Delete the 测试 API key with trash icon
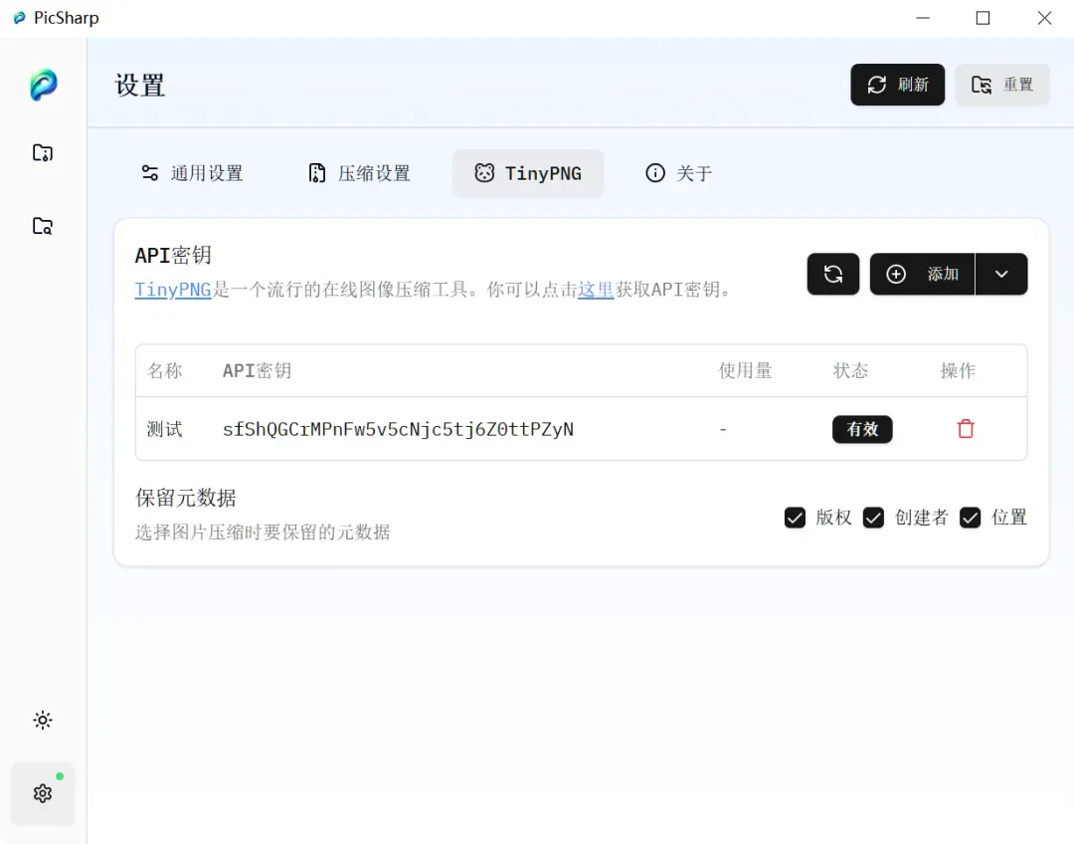This screenshot has width=1074, height=844. 966,429
